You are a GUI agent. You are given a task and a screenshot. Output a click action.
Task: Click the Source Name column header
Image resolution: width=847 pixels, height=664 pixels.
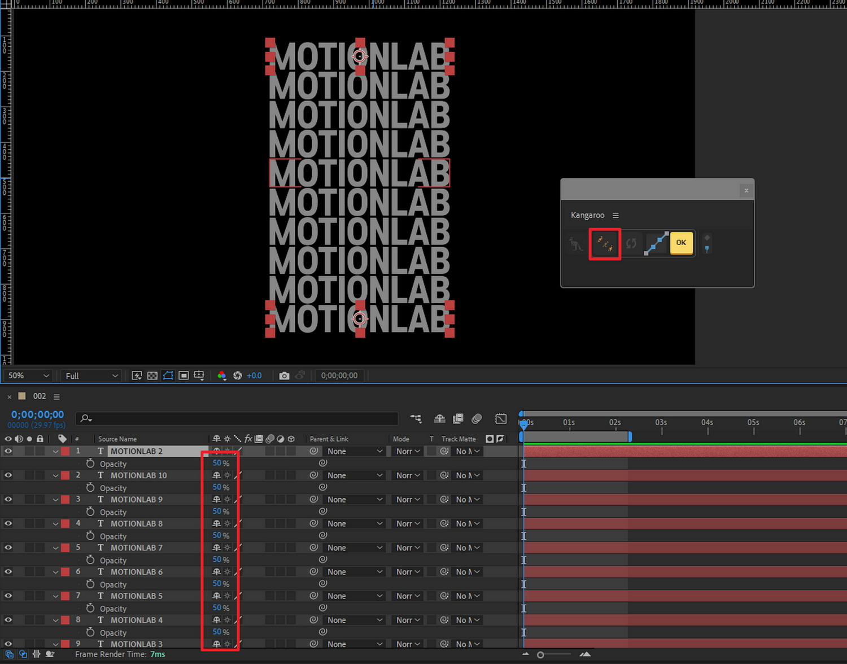pos(117,439)
